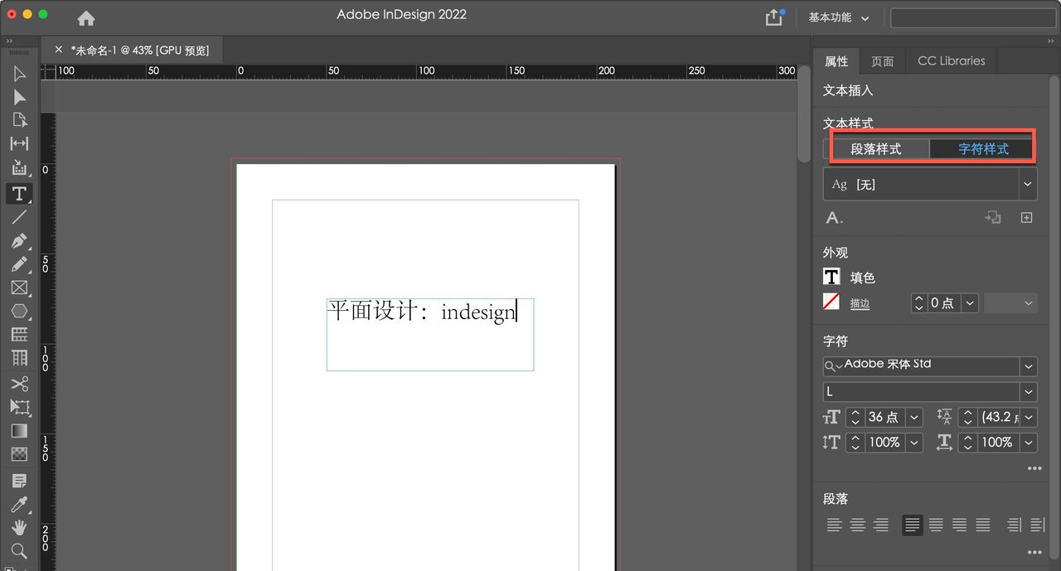Screen dimensions: 1061x571
Task: Open the font family dropdown
Action: point(1028,365)
